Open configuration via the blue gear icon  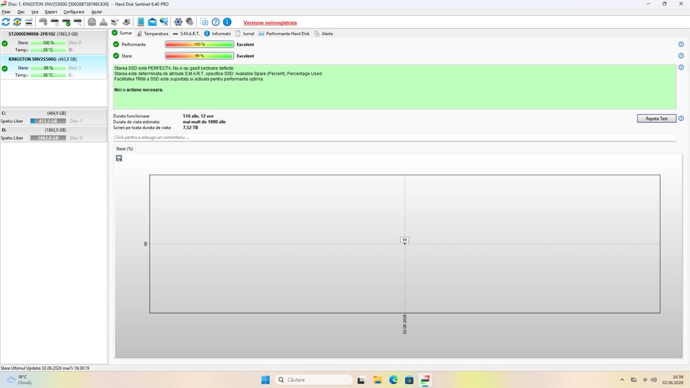[x=178, y=22]
